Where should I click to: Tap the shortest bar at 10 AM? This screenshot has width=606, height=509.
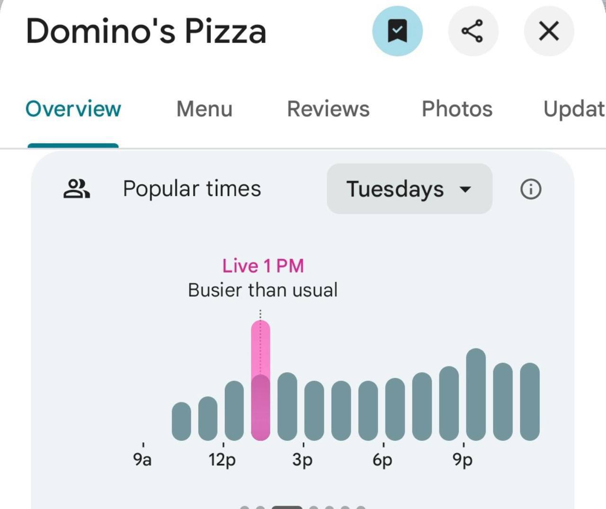[x=181, y=421]
